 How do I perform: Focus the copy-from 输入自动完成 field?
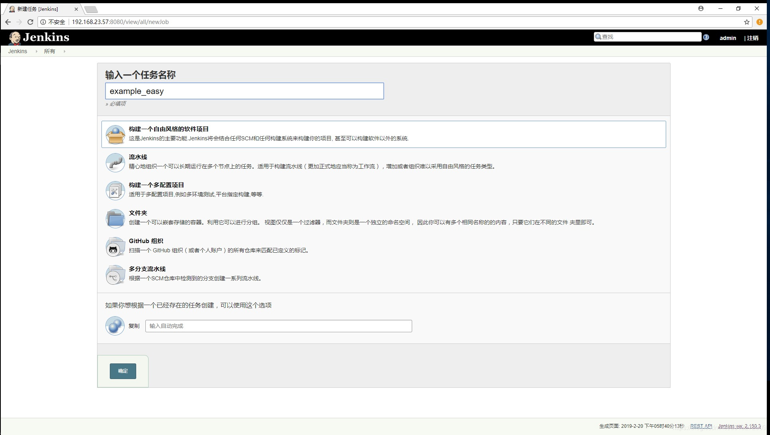click(278, 326)
